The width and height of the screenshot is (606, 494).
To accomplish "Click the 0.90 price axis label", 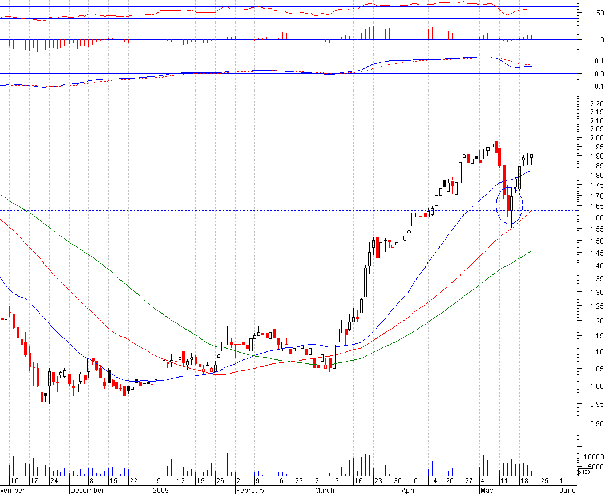I will 597,424.
